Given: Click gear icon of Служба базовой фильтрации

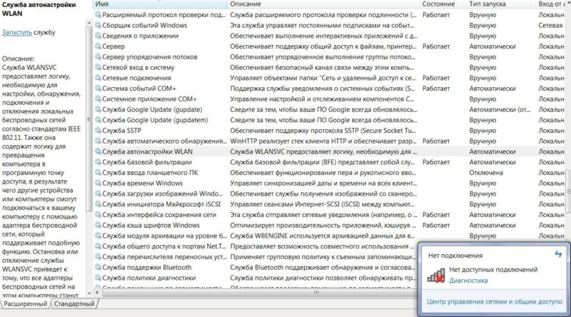Looking at the screenshot, I should click(98, 162).
